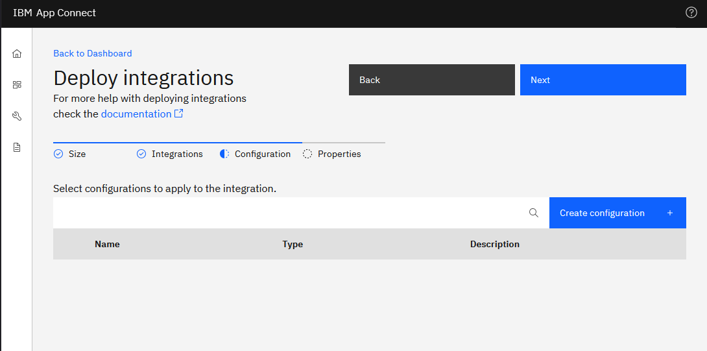The width and height of the screenshot is (707, 351).
Task: Click the Size step checkmark icon
Action: click(x=58, y=154)
